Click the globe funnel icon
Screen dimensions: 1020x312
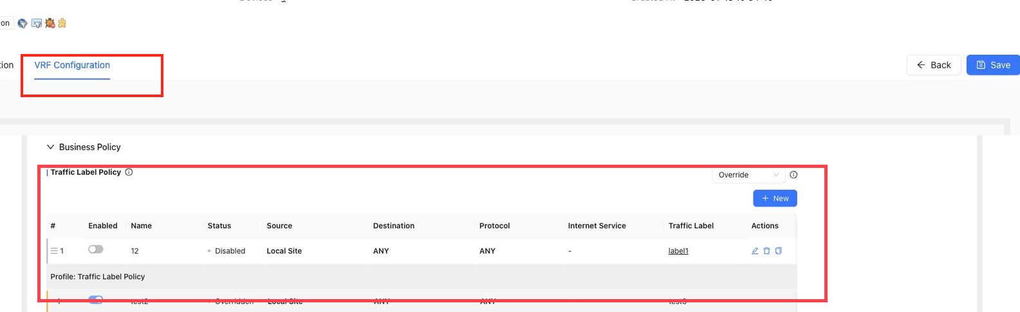[x=23, y=23]
